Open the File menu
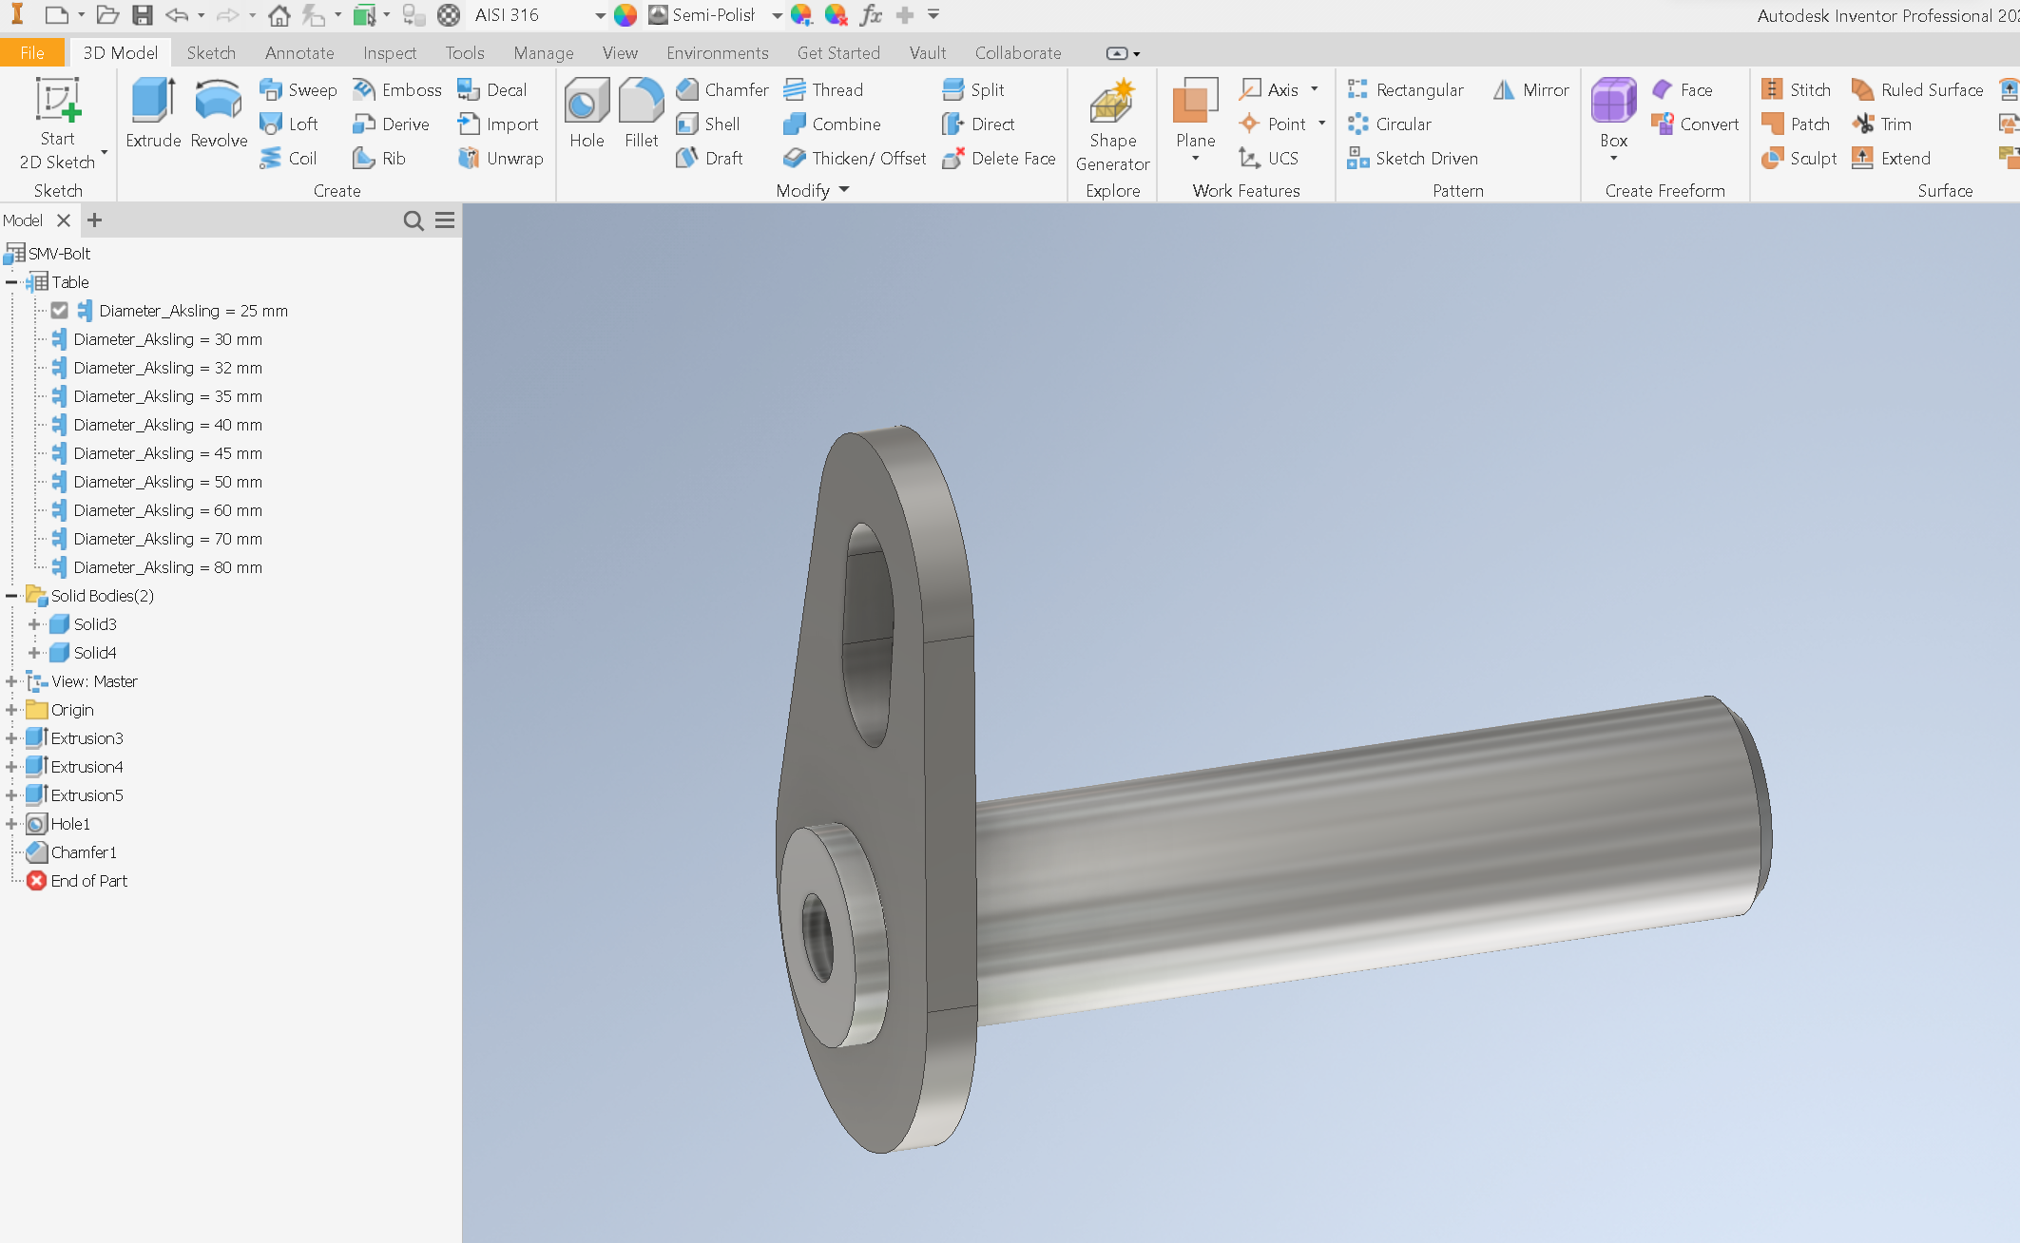Viewport: 2020px width, 1243px height. coord(32,52)
